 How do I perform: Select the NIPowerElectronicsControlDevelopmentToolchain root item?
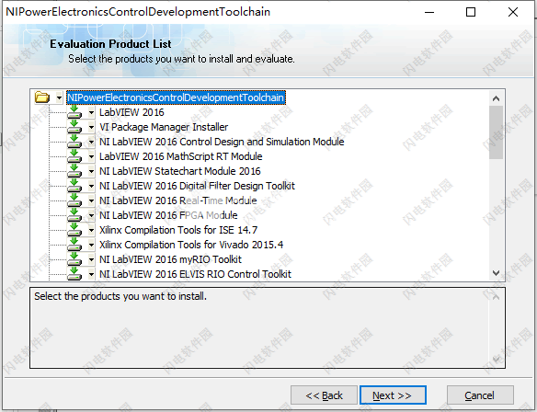pos(176,97)
